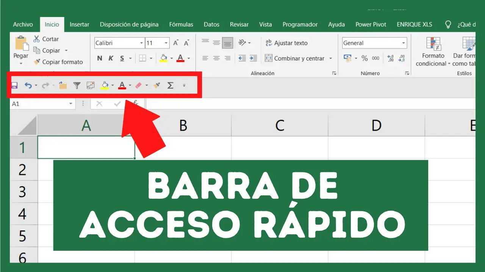
Task: Increase font size with the larger A icon
Action: pos(176,43)
